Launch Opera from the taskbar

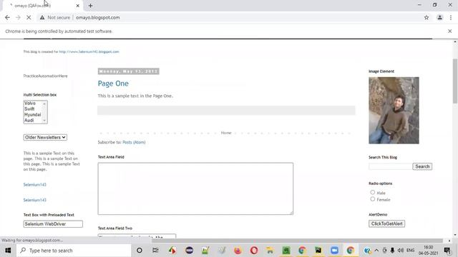254,251
